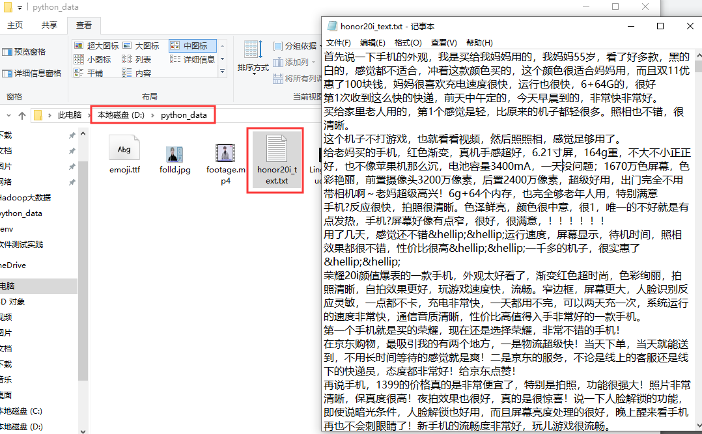The height and width of the screenshot is (434, 702).
Task: Switch view to 超大图标 (extra large icons)
Action: [x=102, y=46]
